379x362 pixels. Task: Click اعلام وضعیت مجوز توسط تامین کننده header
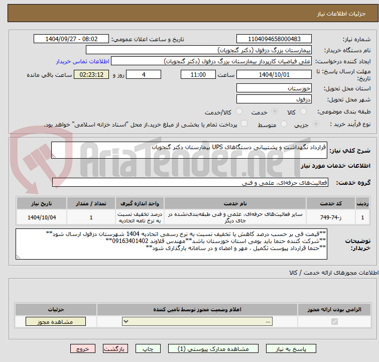click(x=197, y=309)
